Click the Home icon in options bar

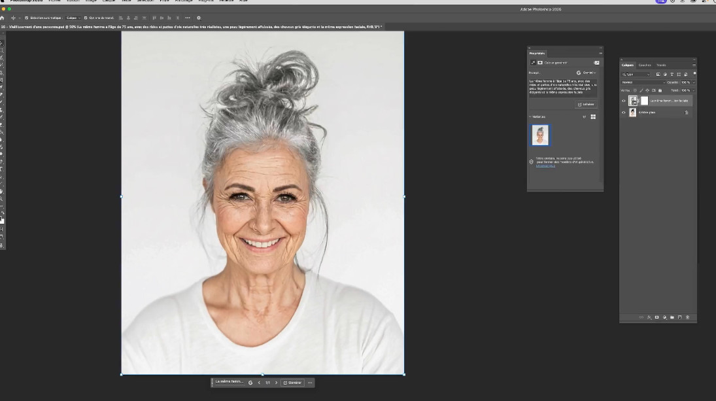click(x=3, y=18)
